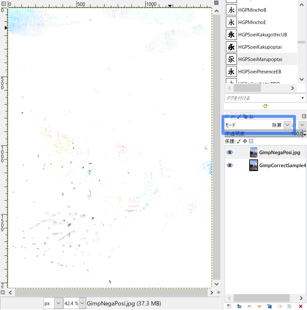Hide the GimpCorrectSample4 layer
This screenshot has height=310, width=307.
pos(230,165)
